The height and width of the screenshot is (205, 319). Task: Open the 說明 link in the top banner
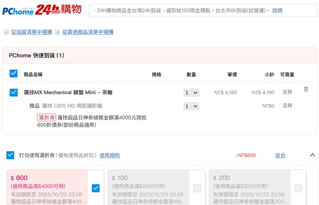pos(277,10)
